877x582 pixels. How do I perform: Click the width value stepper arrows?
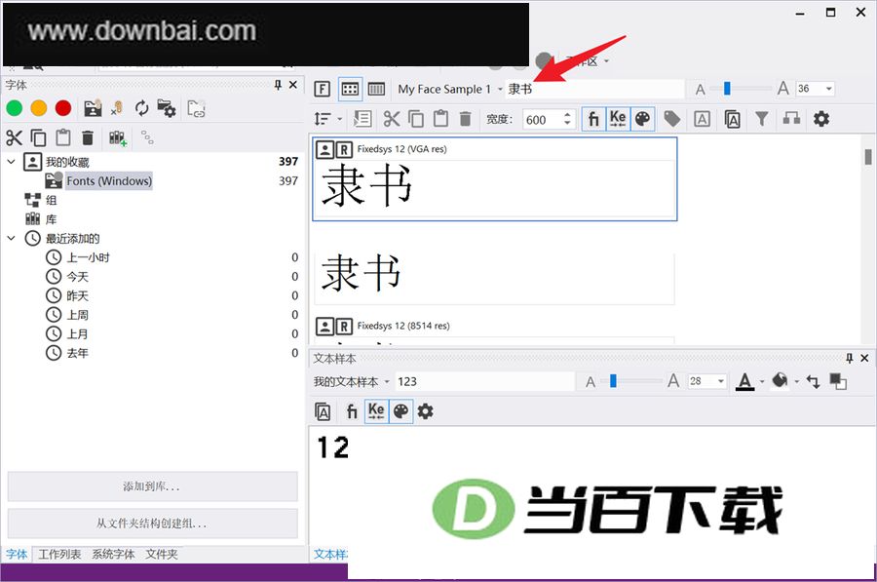point(567,119)
